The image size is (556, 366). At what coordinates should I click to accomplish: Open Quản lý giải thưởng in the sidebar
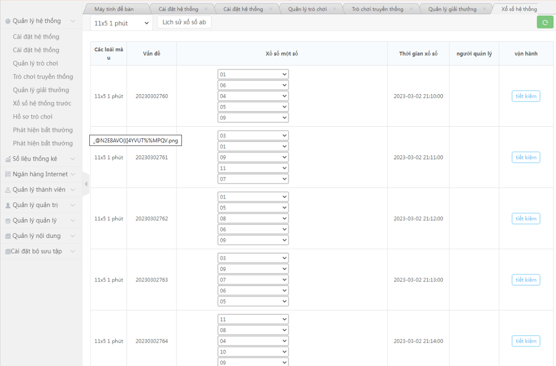[41, 90]
